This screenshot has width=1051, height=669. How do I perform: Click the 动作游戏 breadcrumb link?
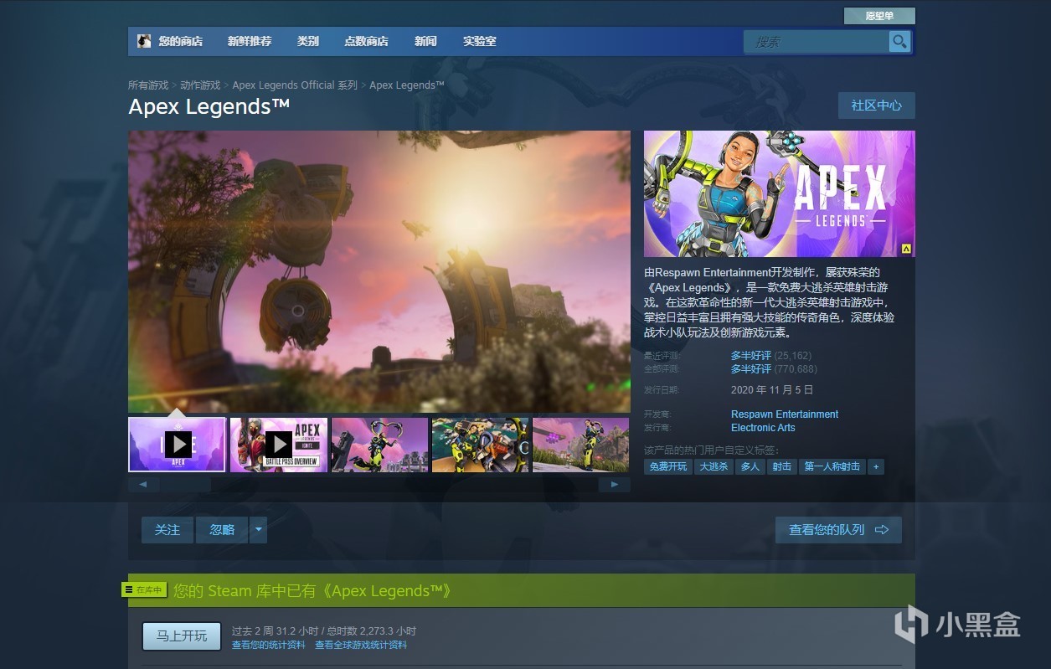(200, 85)
